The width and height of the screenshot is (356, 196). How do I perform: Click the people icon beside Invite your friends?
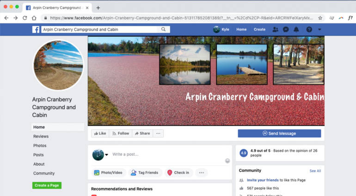tap(241, 180)
